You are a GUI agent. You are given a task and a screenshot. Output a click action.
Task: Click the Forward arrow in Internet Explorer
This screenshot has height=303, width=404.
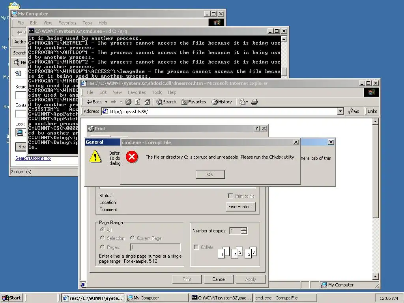(114, 102)
